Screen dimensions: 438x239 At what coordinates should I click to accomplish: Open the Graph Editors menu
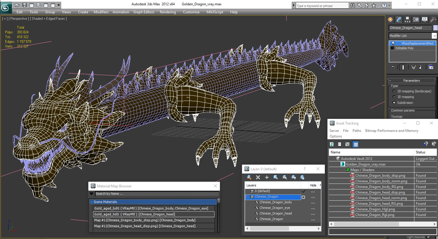pyautogui.click(x=144, y=12)
